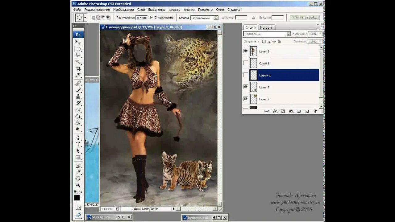
Task: Create new adjustment layer icon
Action: [x=291, y=111]
